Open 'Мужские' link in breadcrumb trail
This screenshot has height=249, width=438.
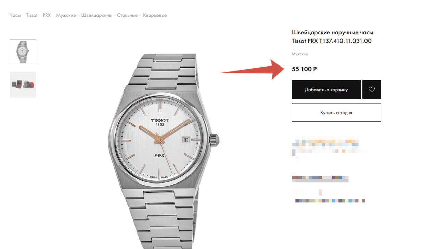(66, 15)
